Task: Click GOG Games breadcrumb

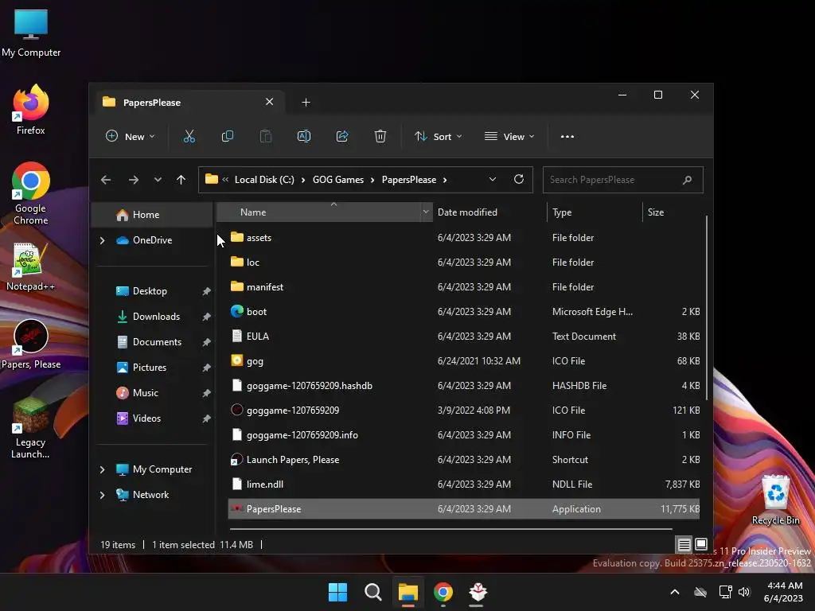Action: point(337,180)
